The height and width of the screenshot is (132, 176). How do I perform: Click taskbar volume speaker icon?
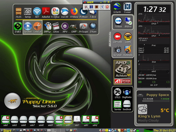click(100, 130)
